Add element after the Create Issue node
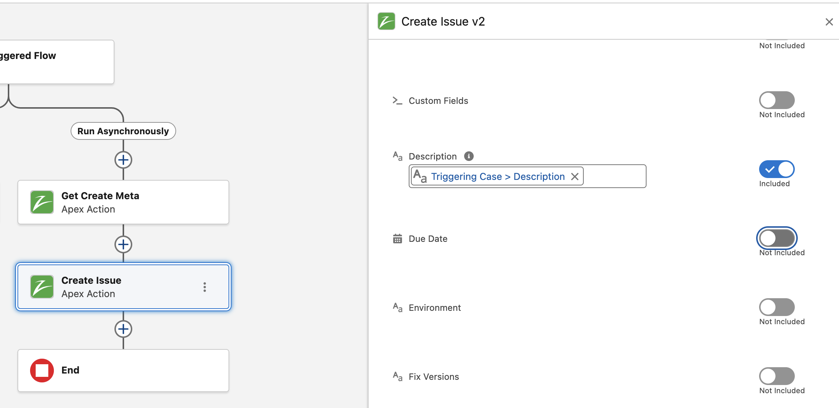 point(123,329)
